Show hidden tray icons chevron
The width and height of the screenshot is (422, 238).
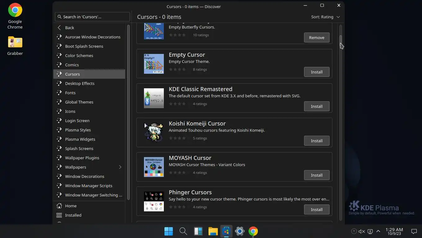tap(378, 231)
